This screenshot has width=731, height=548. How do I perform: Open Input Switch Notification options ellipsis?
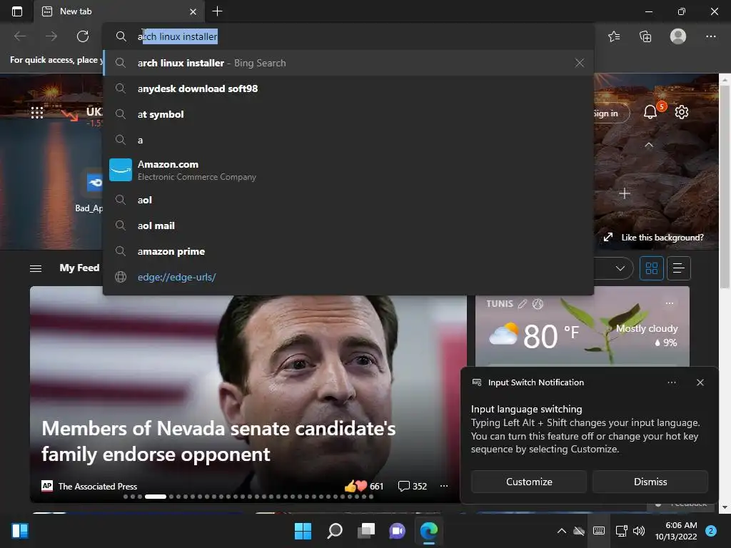(x=671, y=382)
